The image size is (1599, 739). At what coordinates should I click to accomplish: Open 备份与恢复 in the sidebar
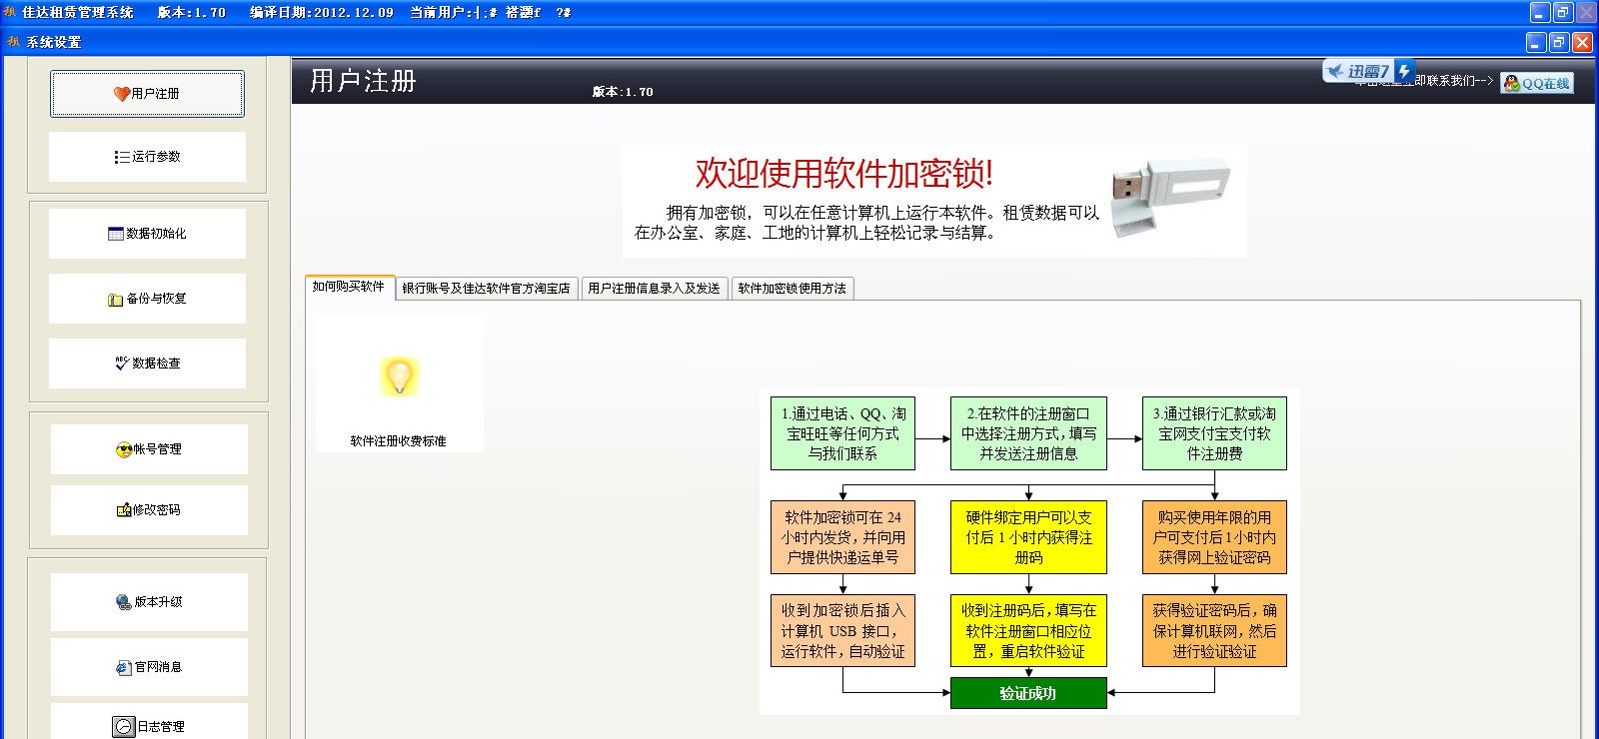[147, 299]
